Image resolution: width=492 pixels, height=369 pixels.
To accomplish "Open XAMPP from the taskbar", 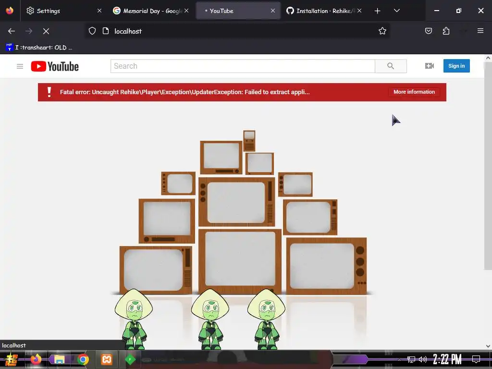I will pyautogui.click(x=107, y=359).
